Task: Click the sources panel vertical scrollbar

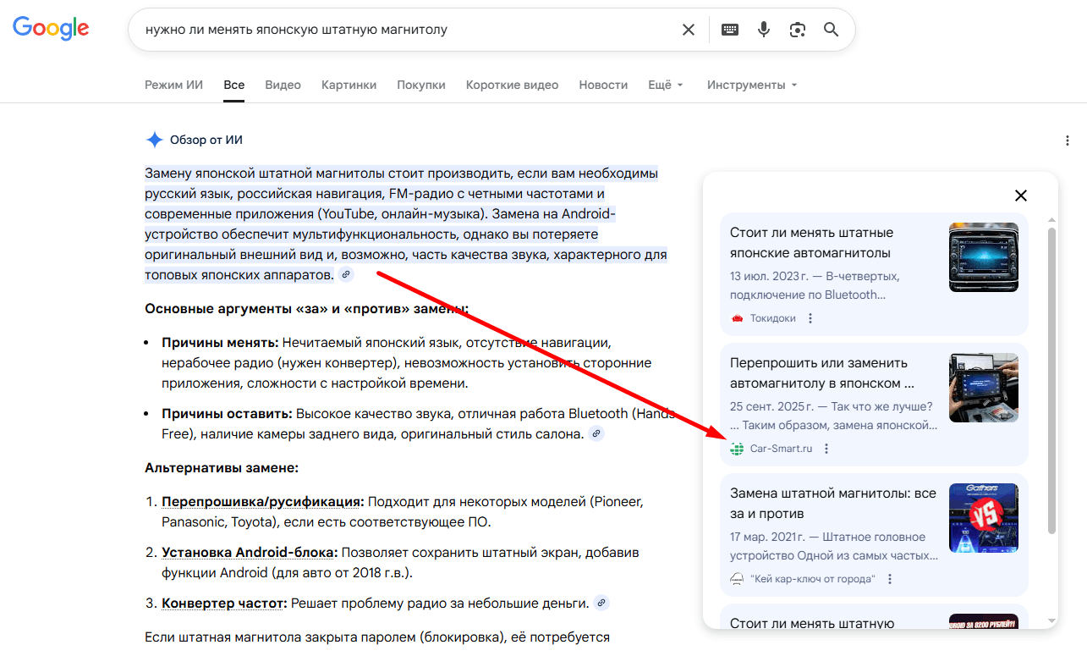Action: point(1051,381)
